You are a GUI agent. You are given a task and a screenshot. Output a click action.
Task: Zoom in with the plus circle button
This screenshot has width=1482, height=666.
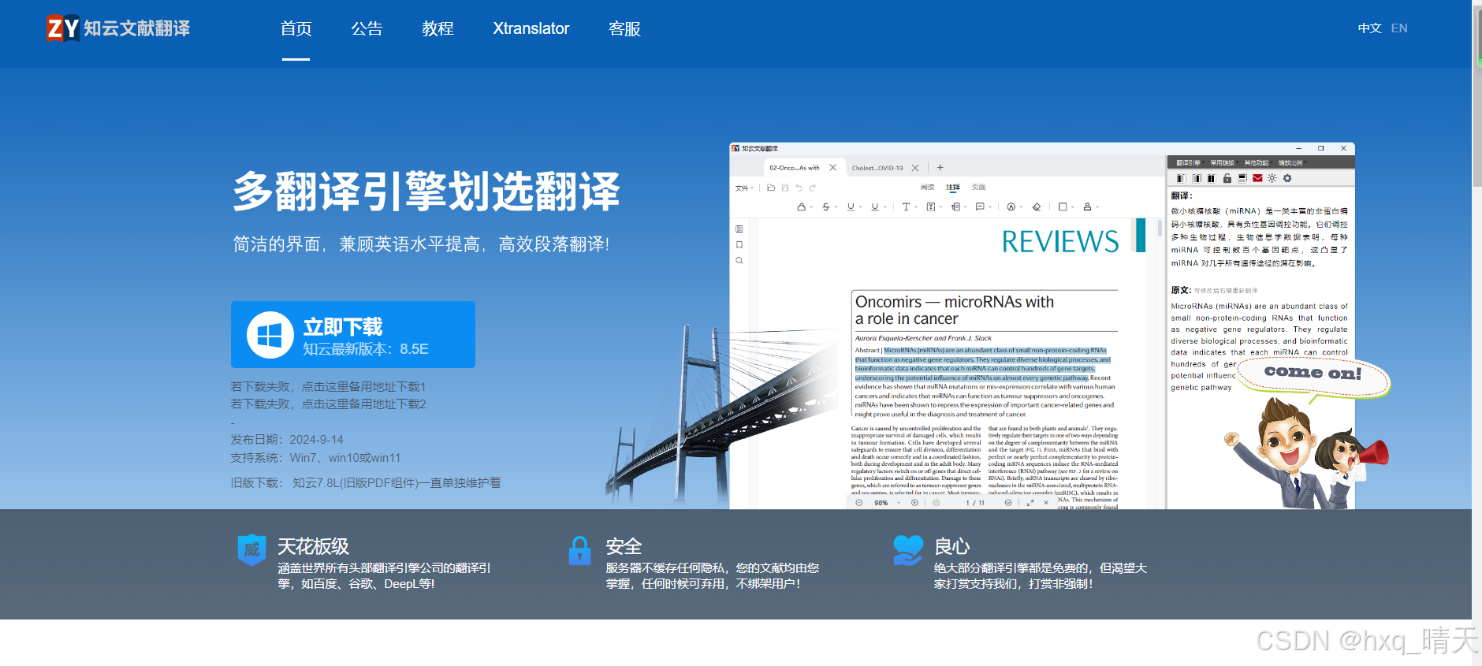[914, 503]
